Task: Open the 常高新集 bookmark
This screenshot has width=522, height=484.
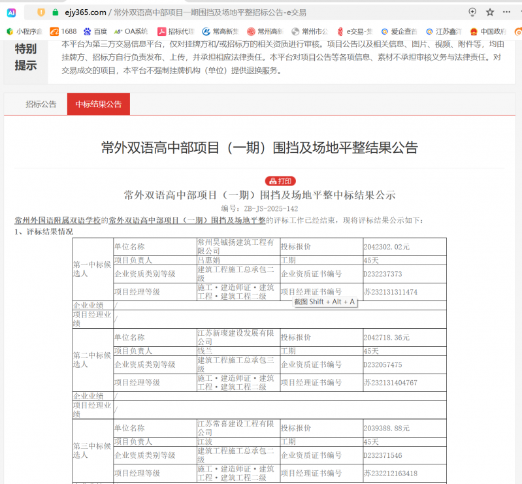Action: (221, 31)
